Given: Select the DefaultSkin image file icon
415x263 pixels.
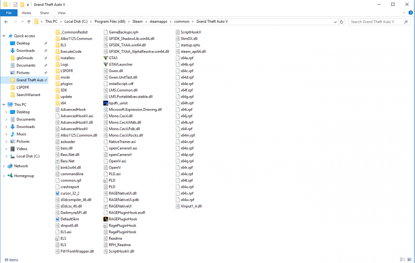Looking at the screenshot, I should click(57, 219).
